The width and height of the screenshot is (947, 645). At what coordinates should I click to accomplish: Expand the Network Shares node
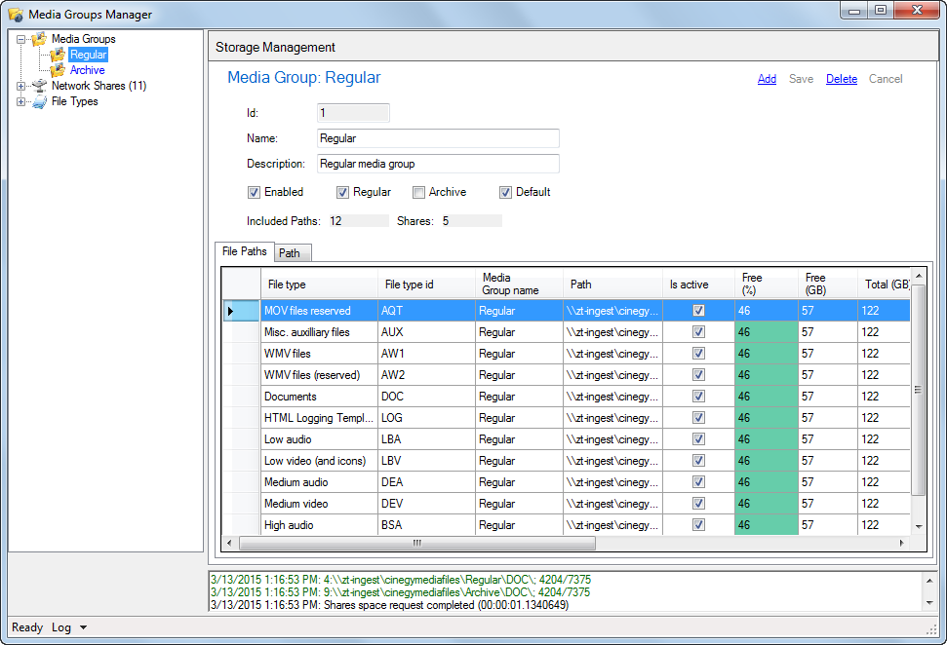coord(21,87)
